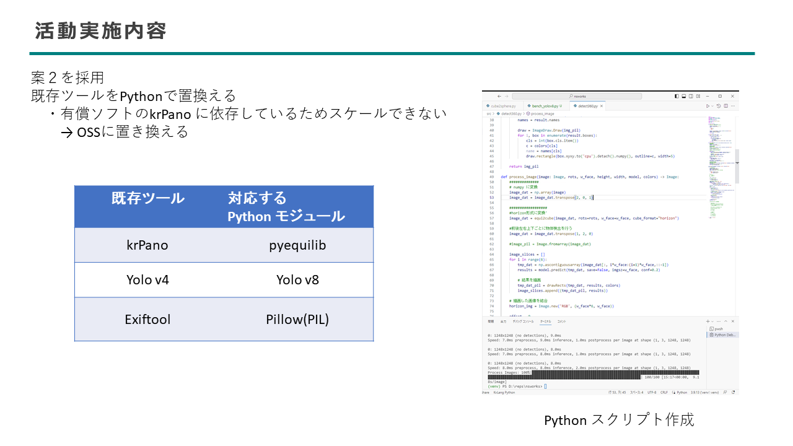The height and width of the screenshot is (446, 793).
Task: Click the detect360.py breadcrumb
Action: click(x=509, y=113)
